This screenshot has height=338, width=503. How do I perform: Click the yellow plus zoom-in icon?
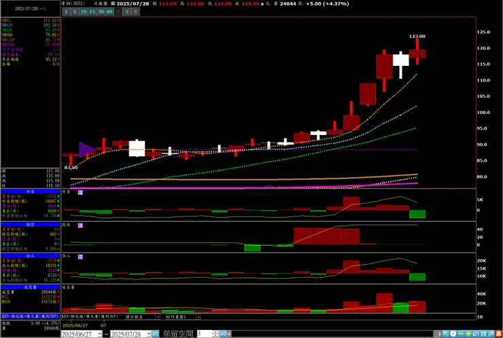(468, 333)
